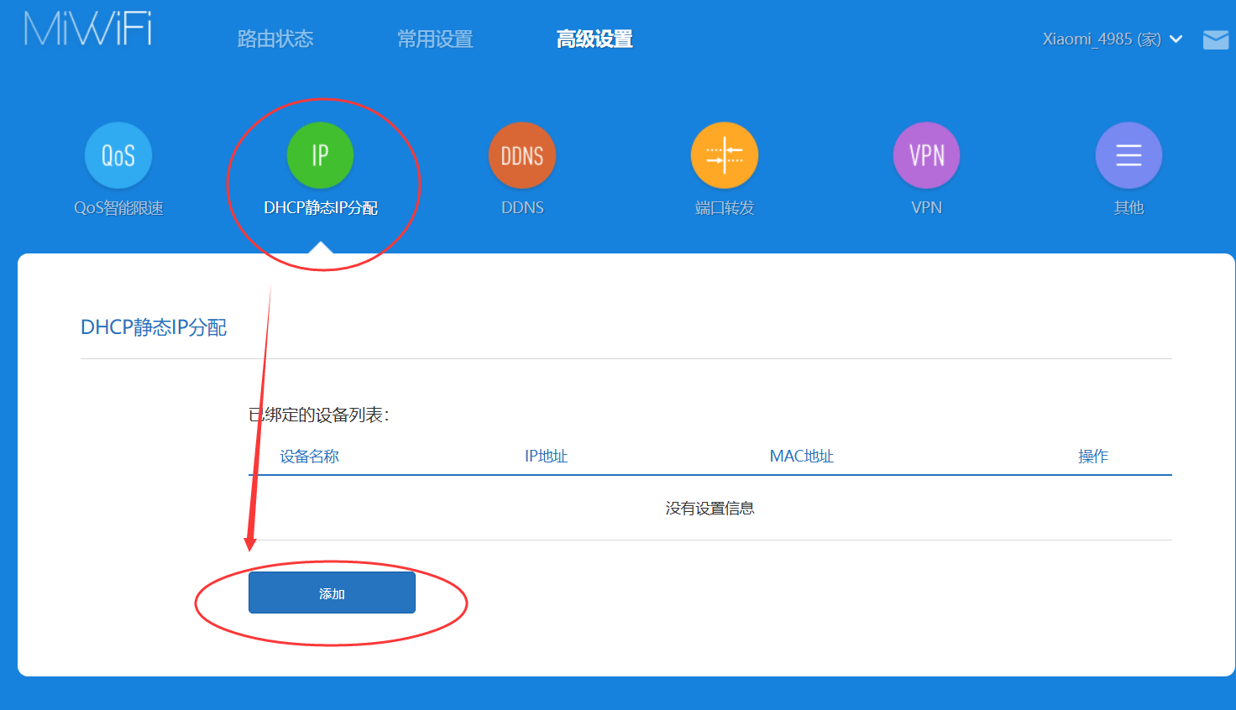Click the IP地址 column header
Image resolution: width=1236 pixels, height=710 pixels.
545,456
